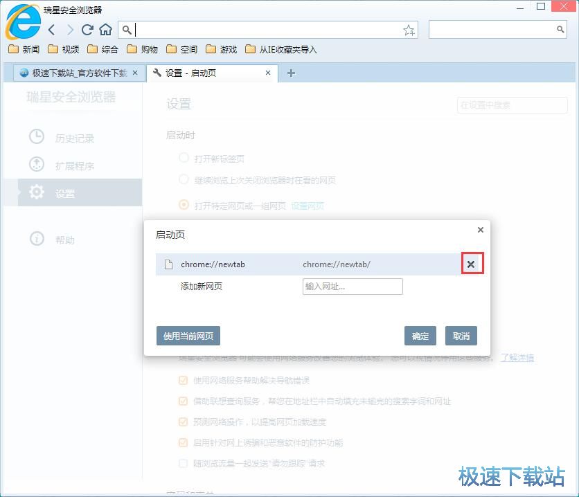The width and height of the screenshot is (579, 497).
Task: Add page to favorites with star icon
Action: coord(409,30)
